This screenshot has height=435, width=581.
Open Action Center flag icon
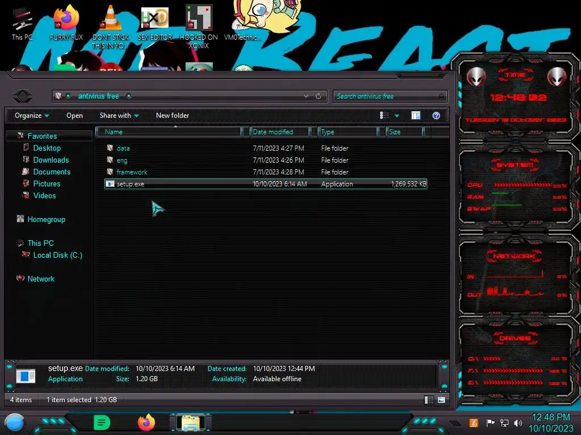click(491, 423)
